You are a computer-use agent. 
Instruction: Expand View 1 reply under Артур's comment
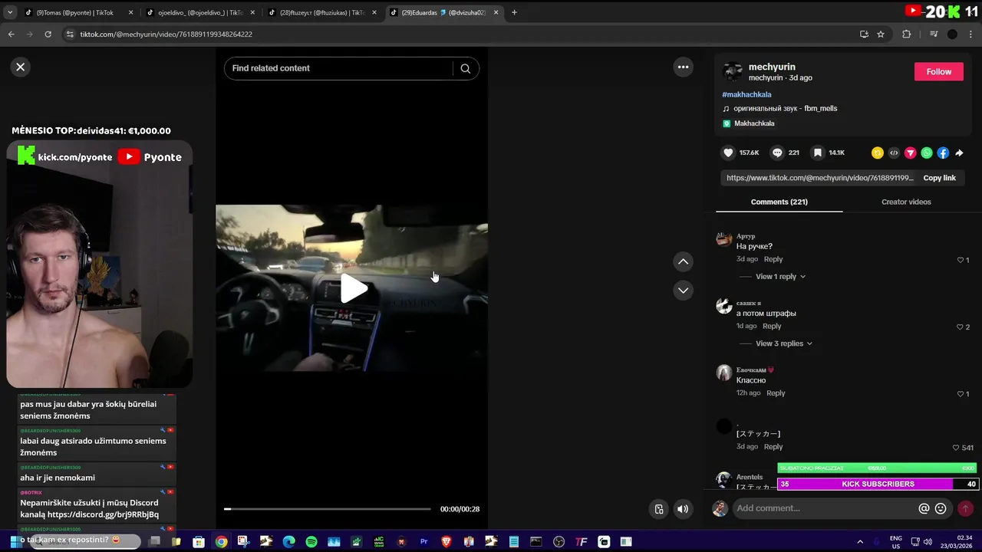pyautogui.click(x=780, y=276)
